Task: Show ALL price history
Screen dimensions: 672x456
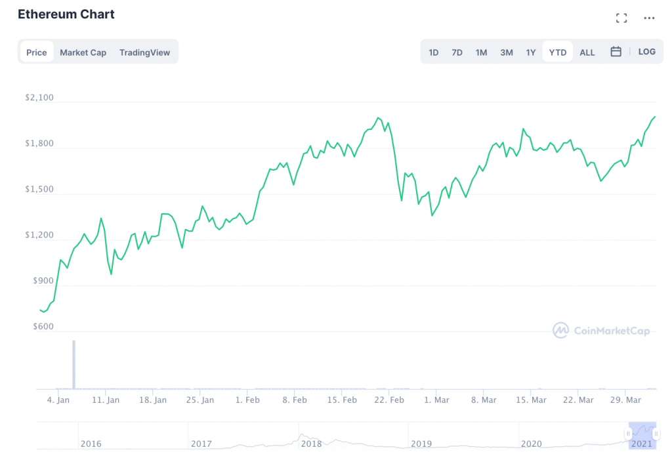Action: [x=587, y=52]
